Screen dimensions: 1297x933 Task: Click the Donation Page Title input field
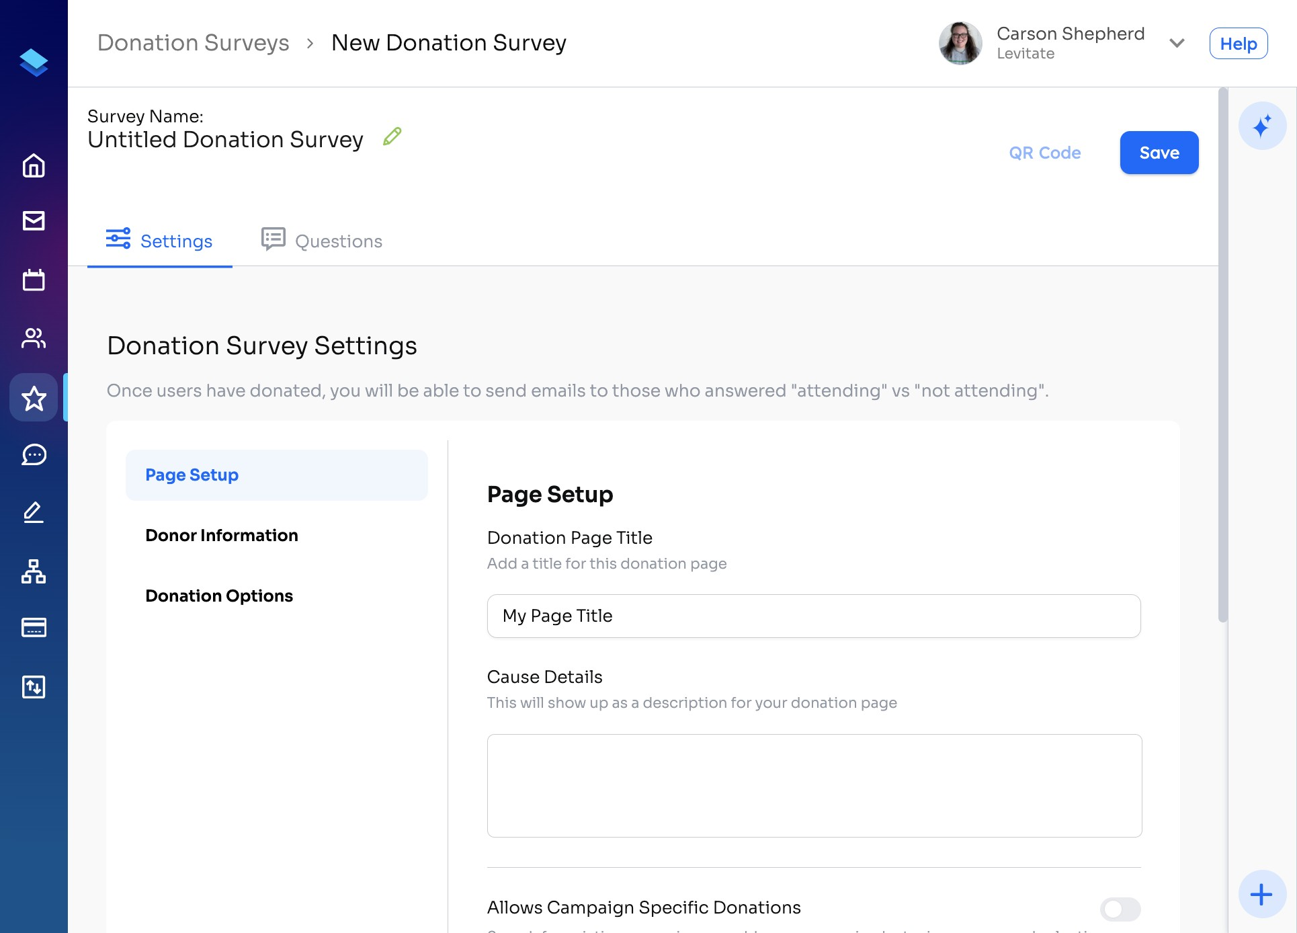pyautogui.click(x=813, y=616)
